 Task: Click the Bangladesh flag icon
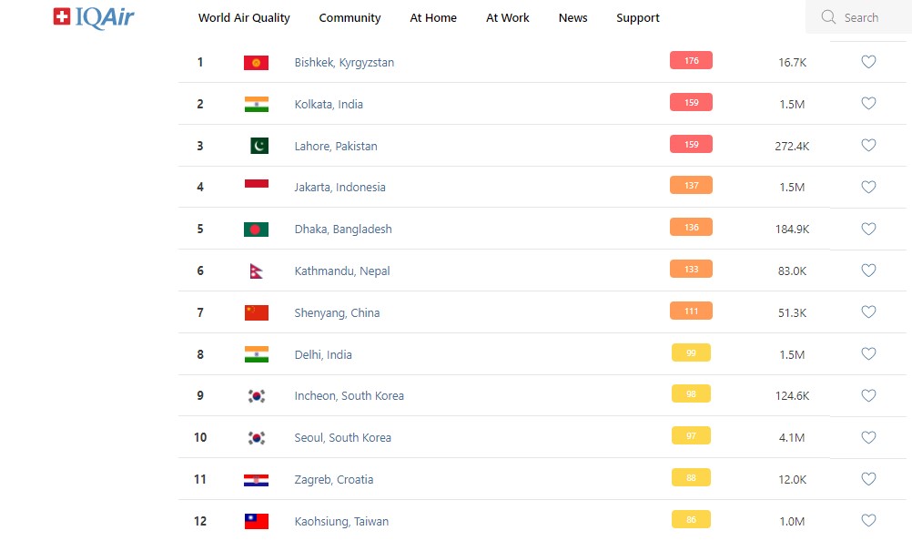(256, 230)
